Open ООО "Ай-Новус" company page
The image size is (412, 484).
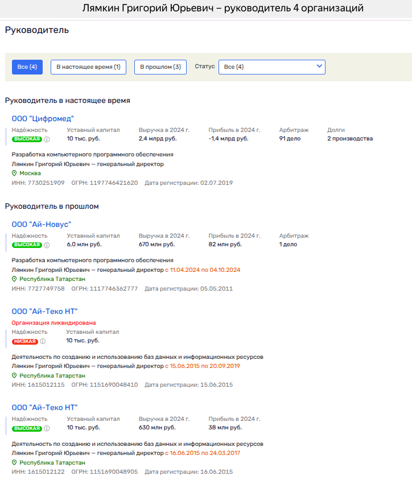click(42, 224)
